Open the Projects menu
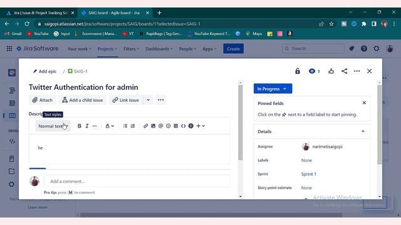The image size is (401, 225). [x=107, y=49]
